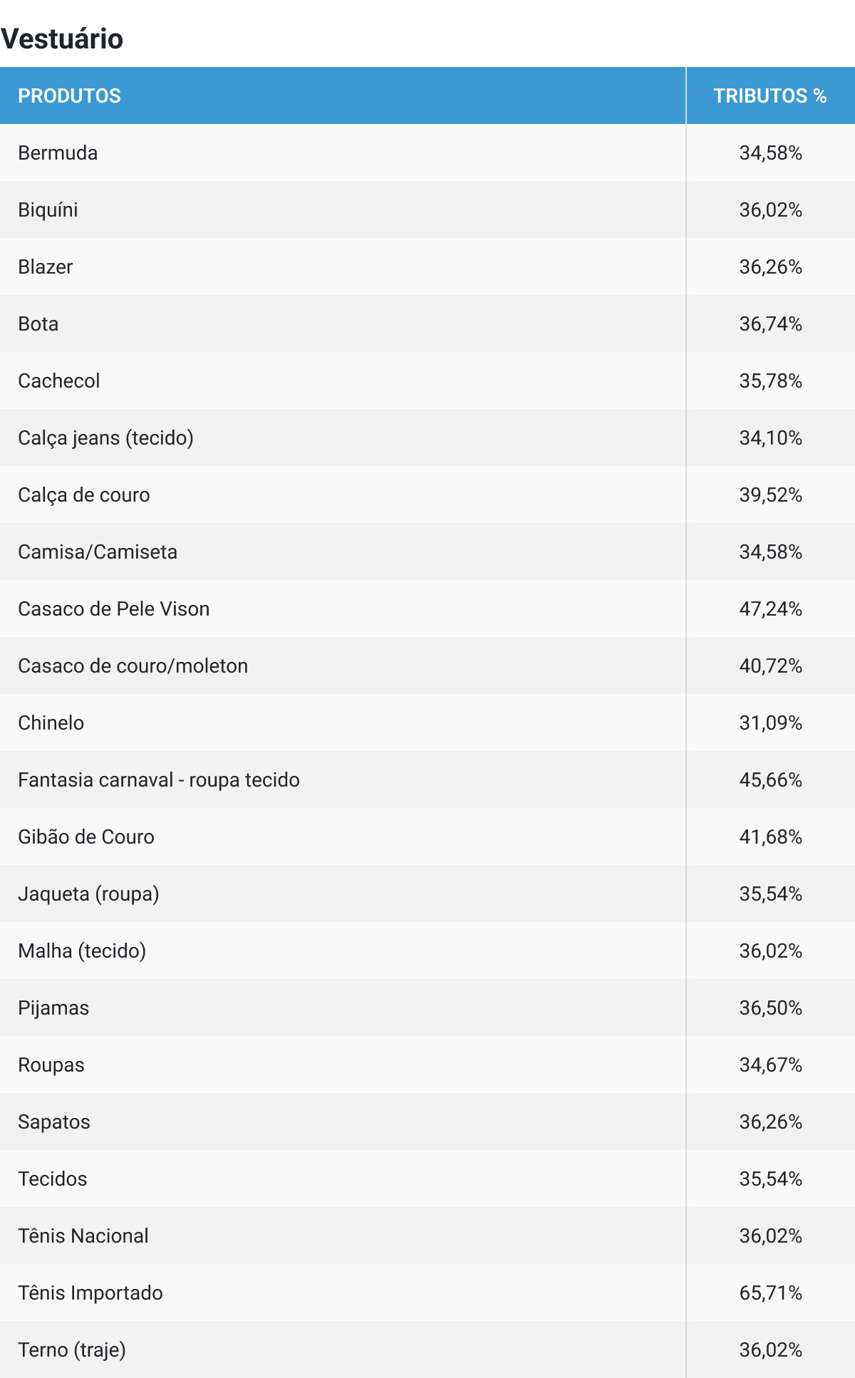Click the 39,52% value for Calça de couro
The image size is (855, 1378).
(x=770, y=495)
